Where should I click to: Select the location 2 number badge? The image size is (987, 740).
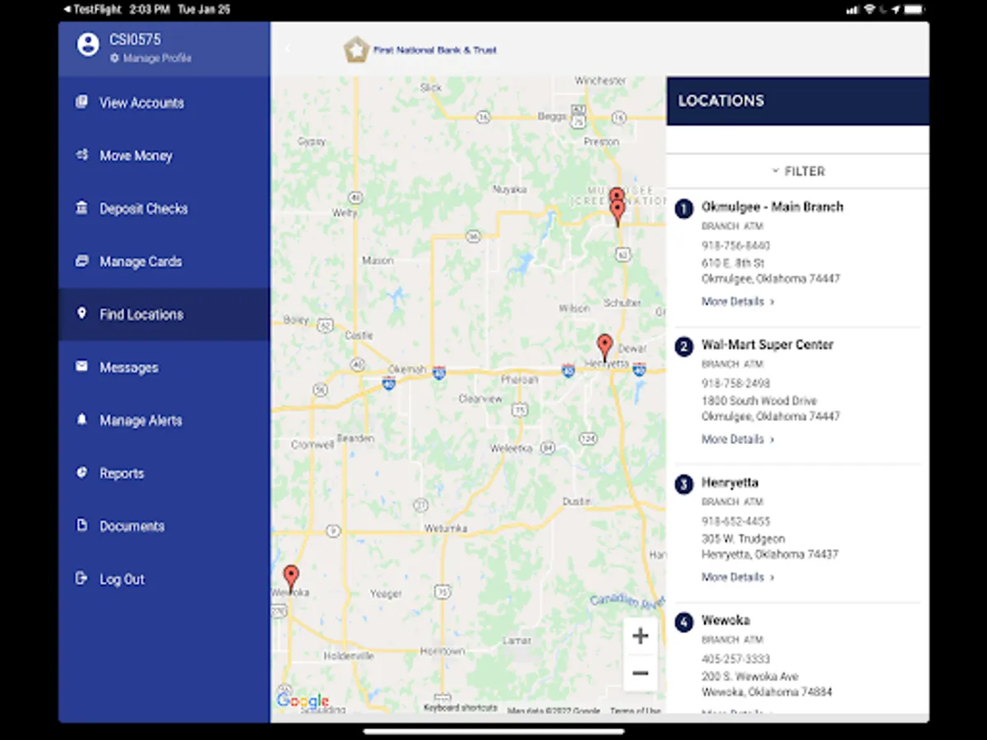coord(683,346)
